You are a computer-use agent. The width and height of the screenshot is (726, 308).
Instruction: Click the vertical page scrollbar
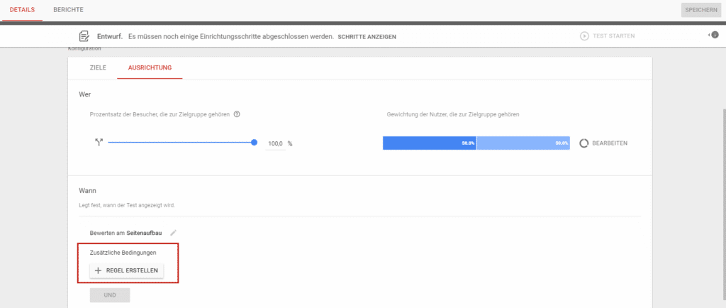[722, 177]
